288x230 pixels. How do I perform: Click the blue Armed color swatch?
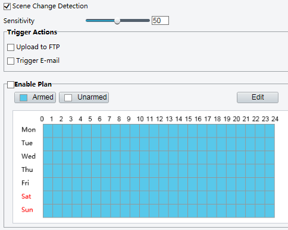(23, 98)
